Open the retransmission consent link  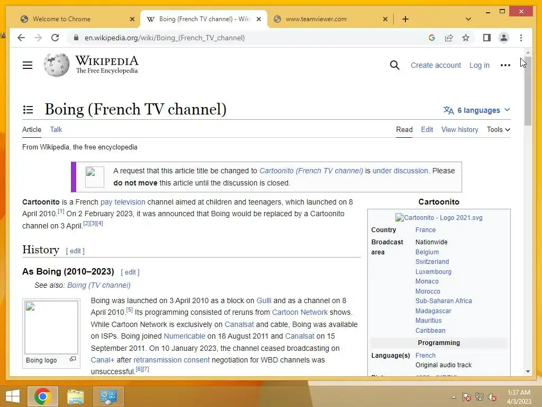pos(171,360)
